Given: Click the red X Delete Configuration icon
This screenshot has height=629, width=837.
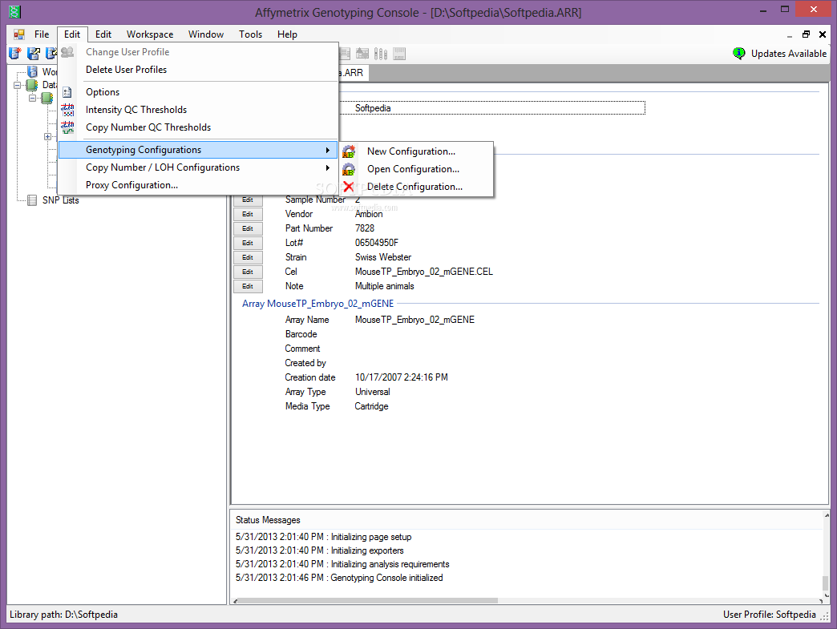Looking at the screenshot, I should (349, 187).
